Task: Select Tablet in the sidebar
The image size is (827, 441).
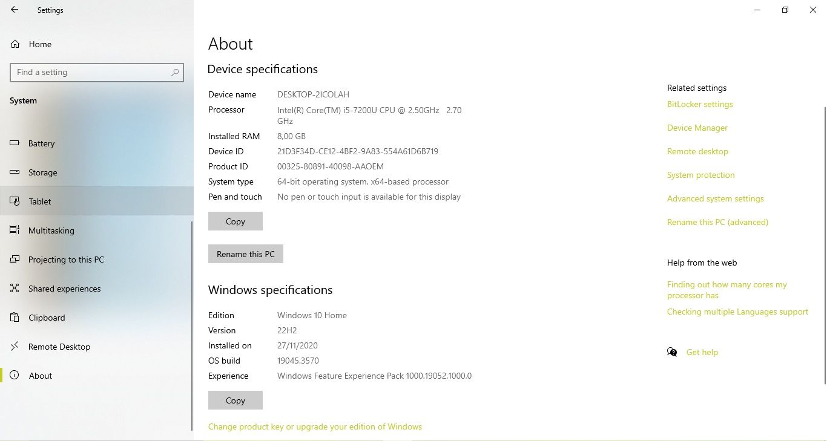Action: click(x=97, y=201)
